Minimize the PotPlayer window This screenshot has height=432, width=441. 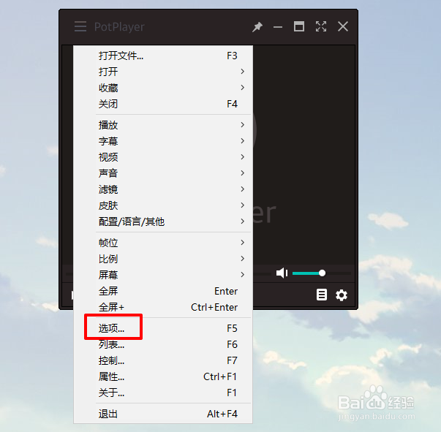click(278, 27)
